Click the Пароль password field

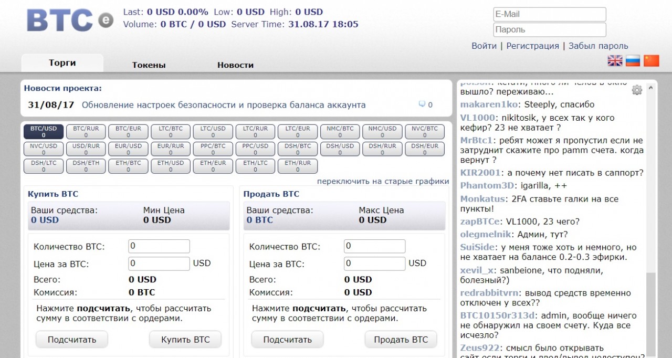pyautogui.click(x=550, y=29)
